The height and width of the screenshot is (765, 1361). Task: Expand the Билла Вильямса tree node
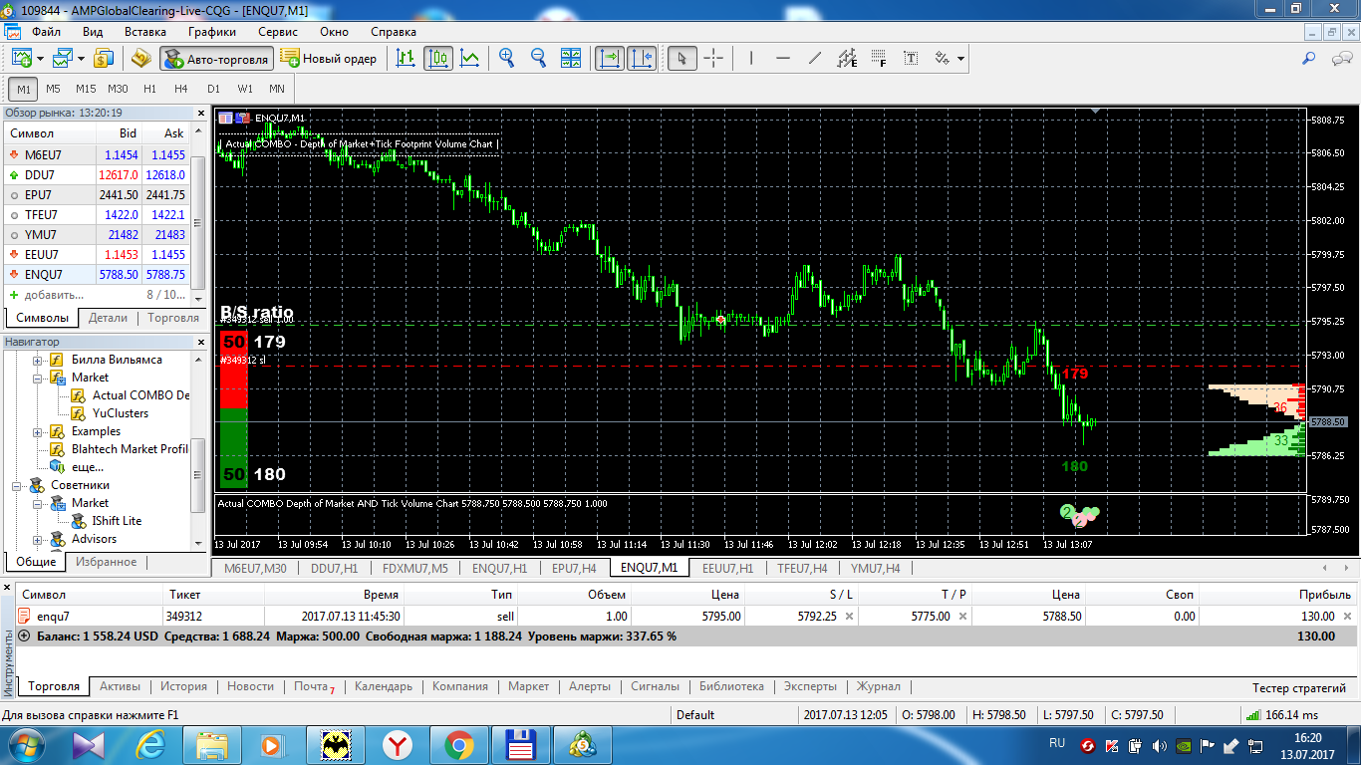click(x=39, y=360)
